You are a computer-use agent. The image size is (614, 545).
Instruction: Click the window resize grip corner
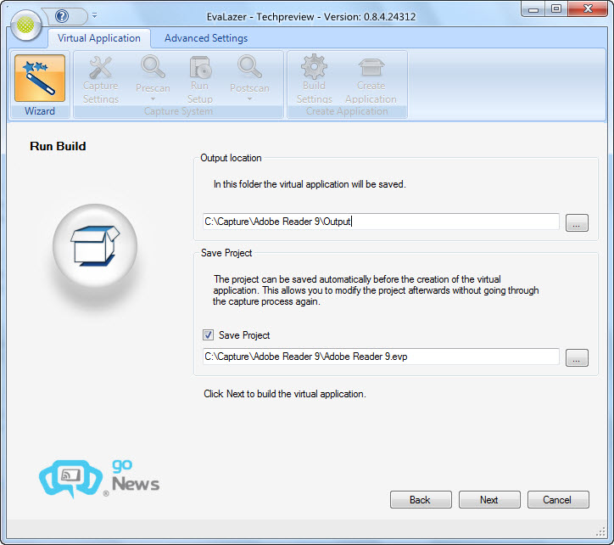[x=600, y=531]
